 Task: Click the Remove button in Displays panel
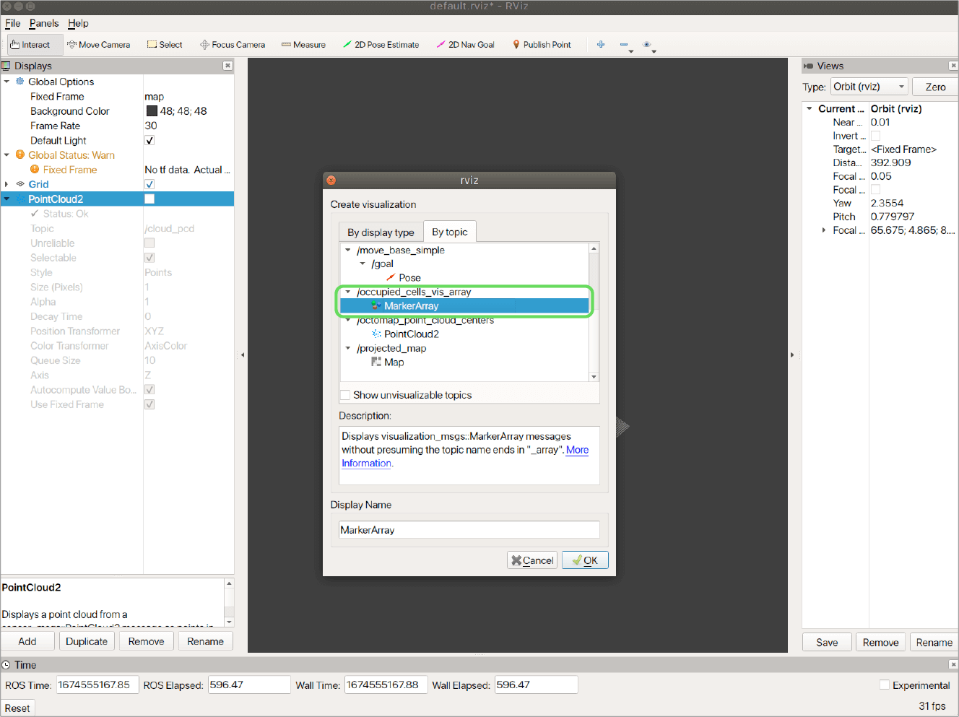point(146,641)
